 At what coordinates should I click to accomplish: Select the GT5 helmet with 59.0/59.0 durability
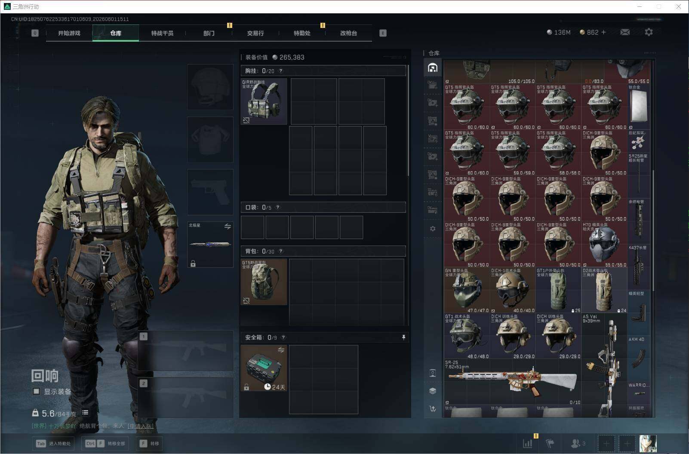coord(513,153)
